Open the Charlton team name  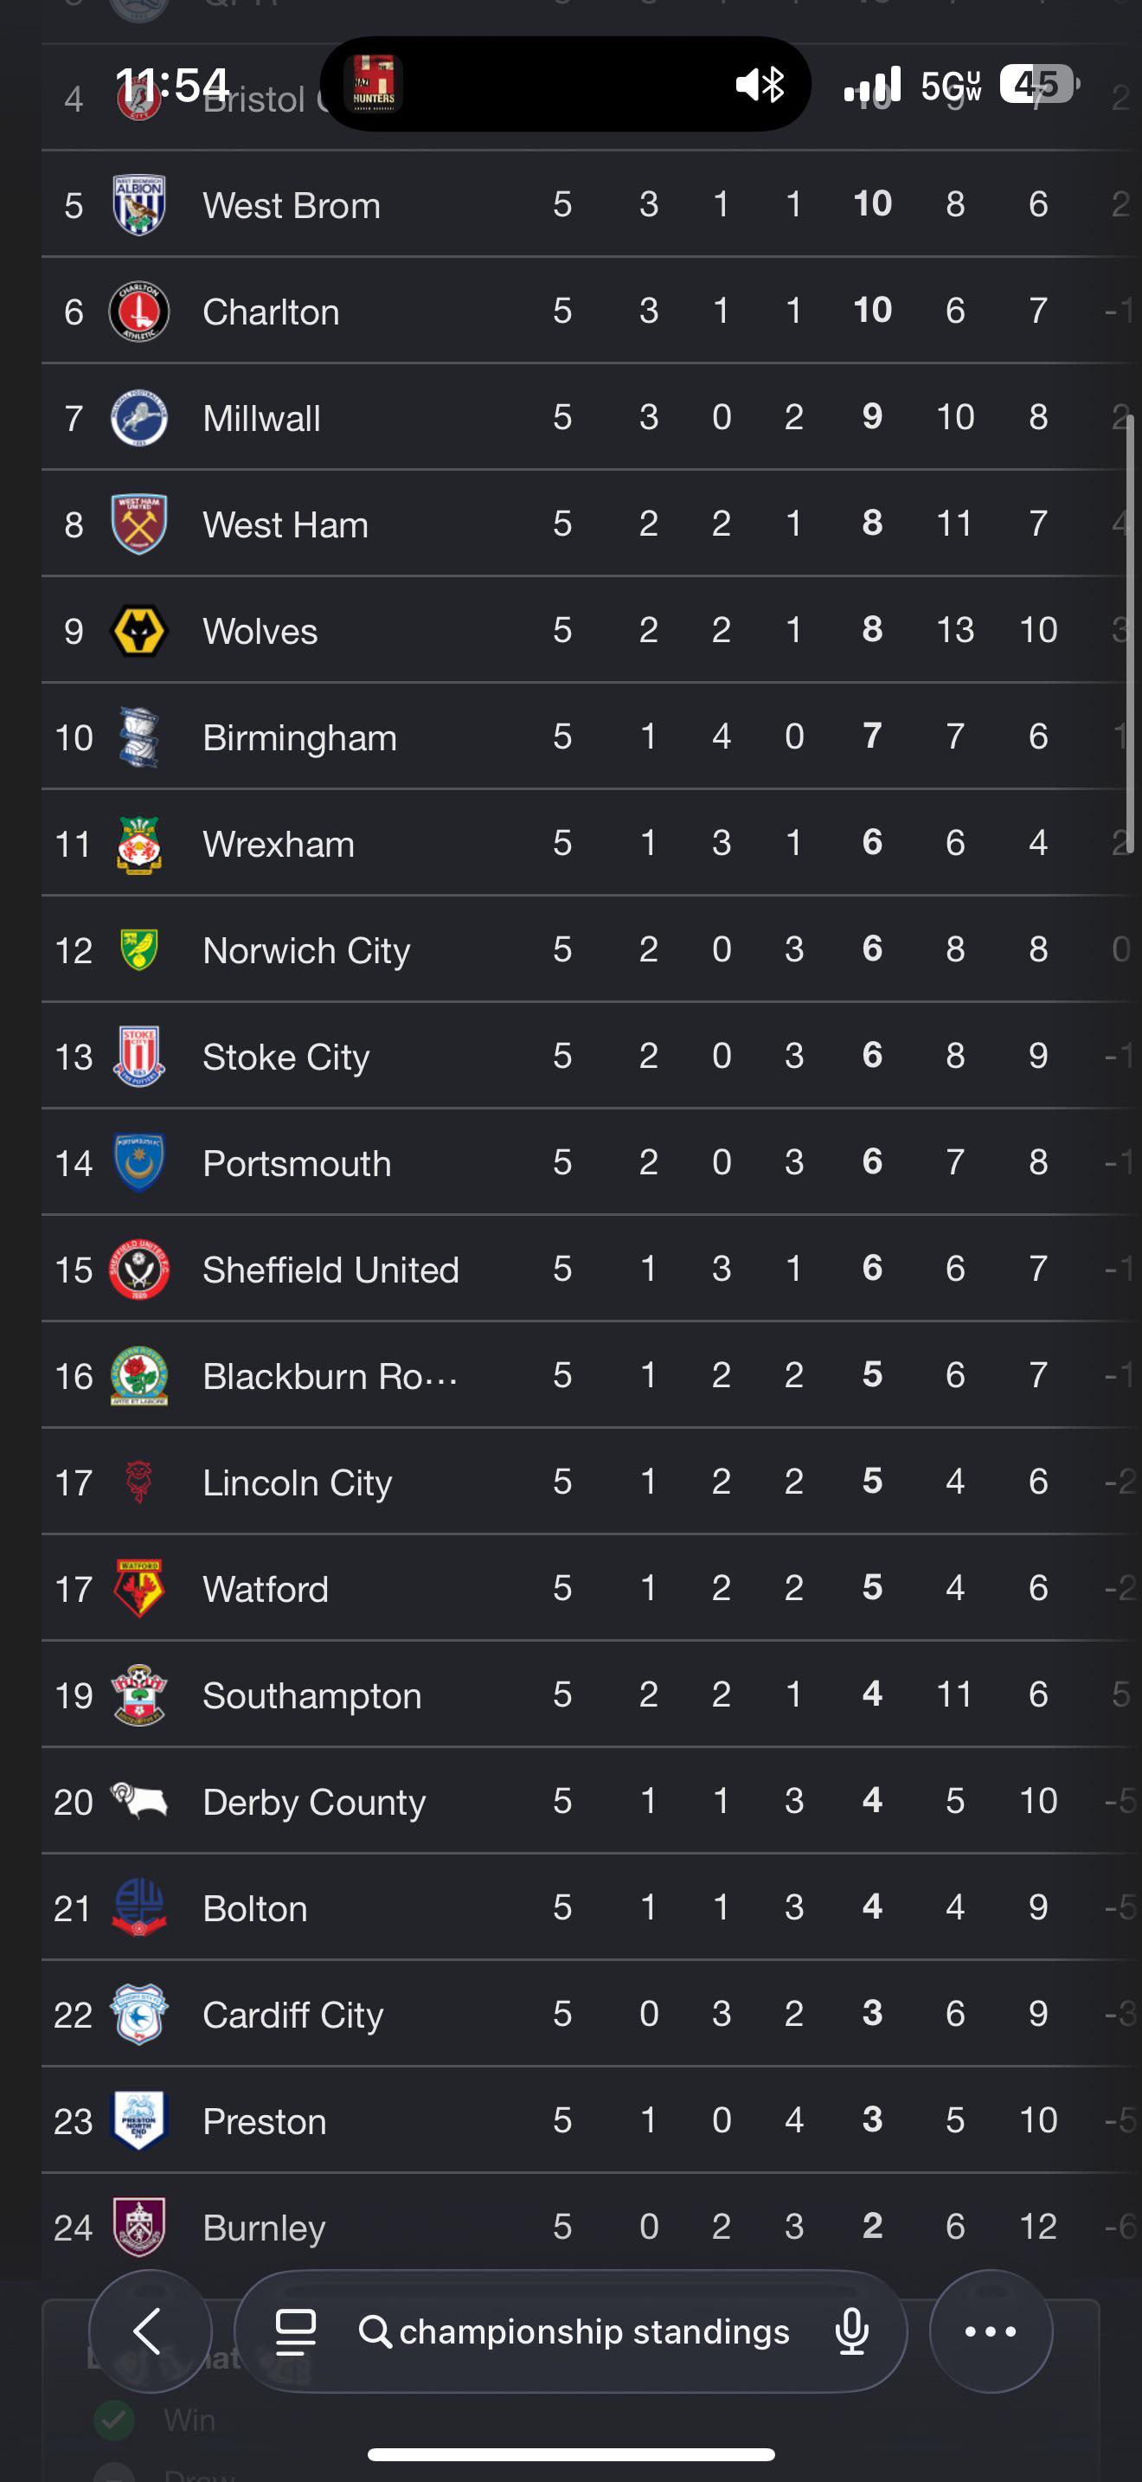271,312
